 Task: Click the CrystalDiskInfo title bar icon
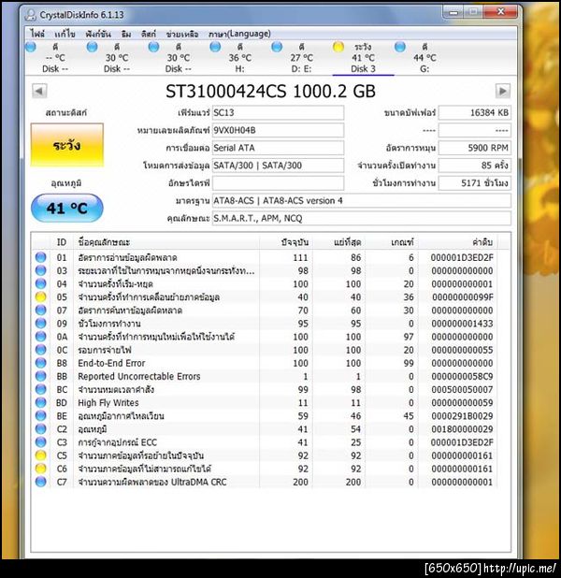(31, 15)
